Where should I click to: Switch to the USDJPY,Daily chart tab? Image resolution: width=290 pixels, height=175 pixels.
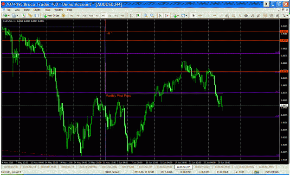pos(202,167)
